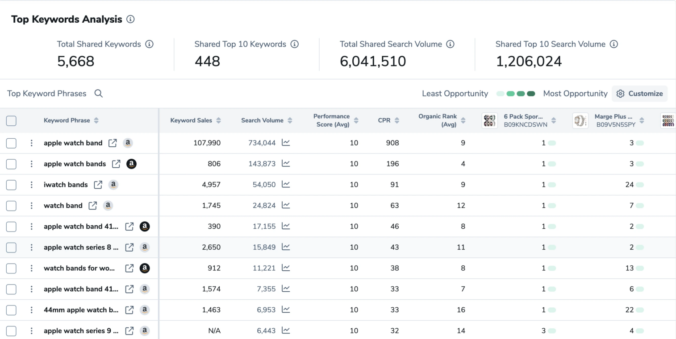Sort by Organic Rank (Avg) column header
This screenshot has width=676, height=339.
point(463,120)
